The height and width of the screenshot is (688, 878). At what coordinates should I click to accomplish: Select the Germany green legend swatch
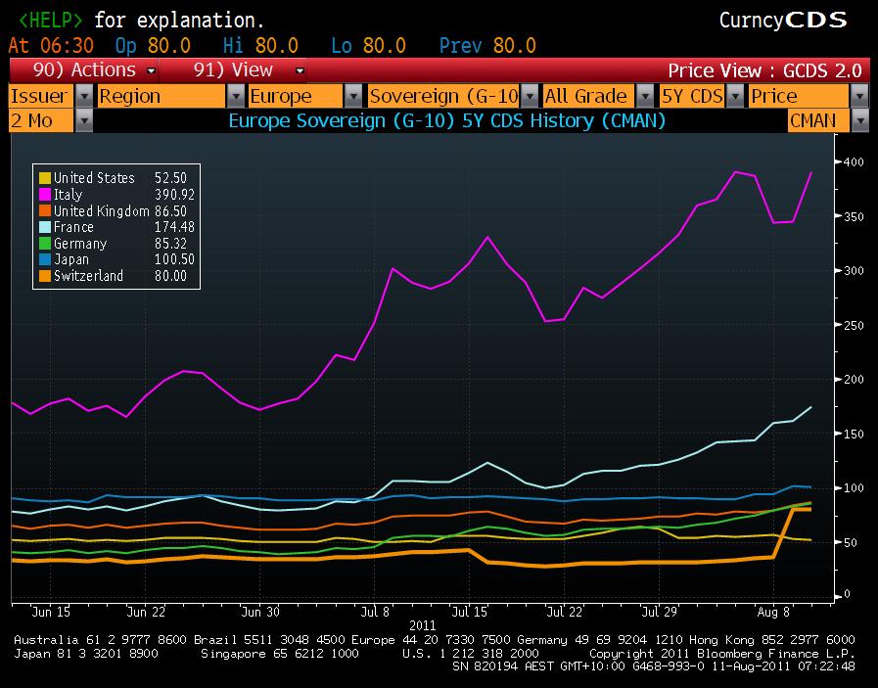click(44, 244)
